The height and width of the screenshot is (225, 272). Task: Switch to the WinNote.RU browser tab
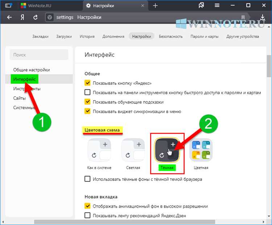[x=51, y=5]
